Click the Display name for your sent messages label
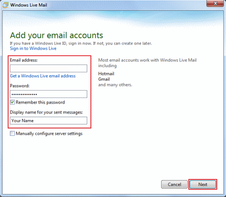The width and height of the screenshot is (226, 197). coord(46,112)
